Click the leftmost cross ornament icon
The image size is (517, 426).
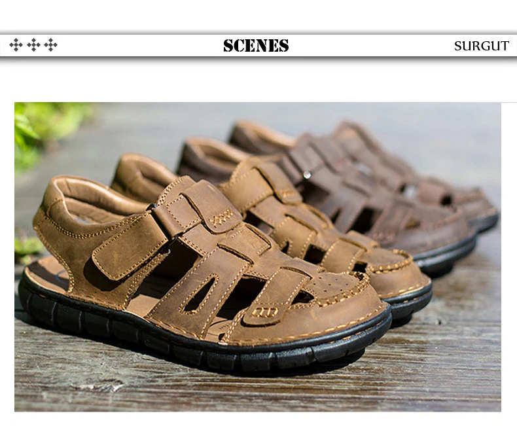(x=16, y=45)
